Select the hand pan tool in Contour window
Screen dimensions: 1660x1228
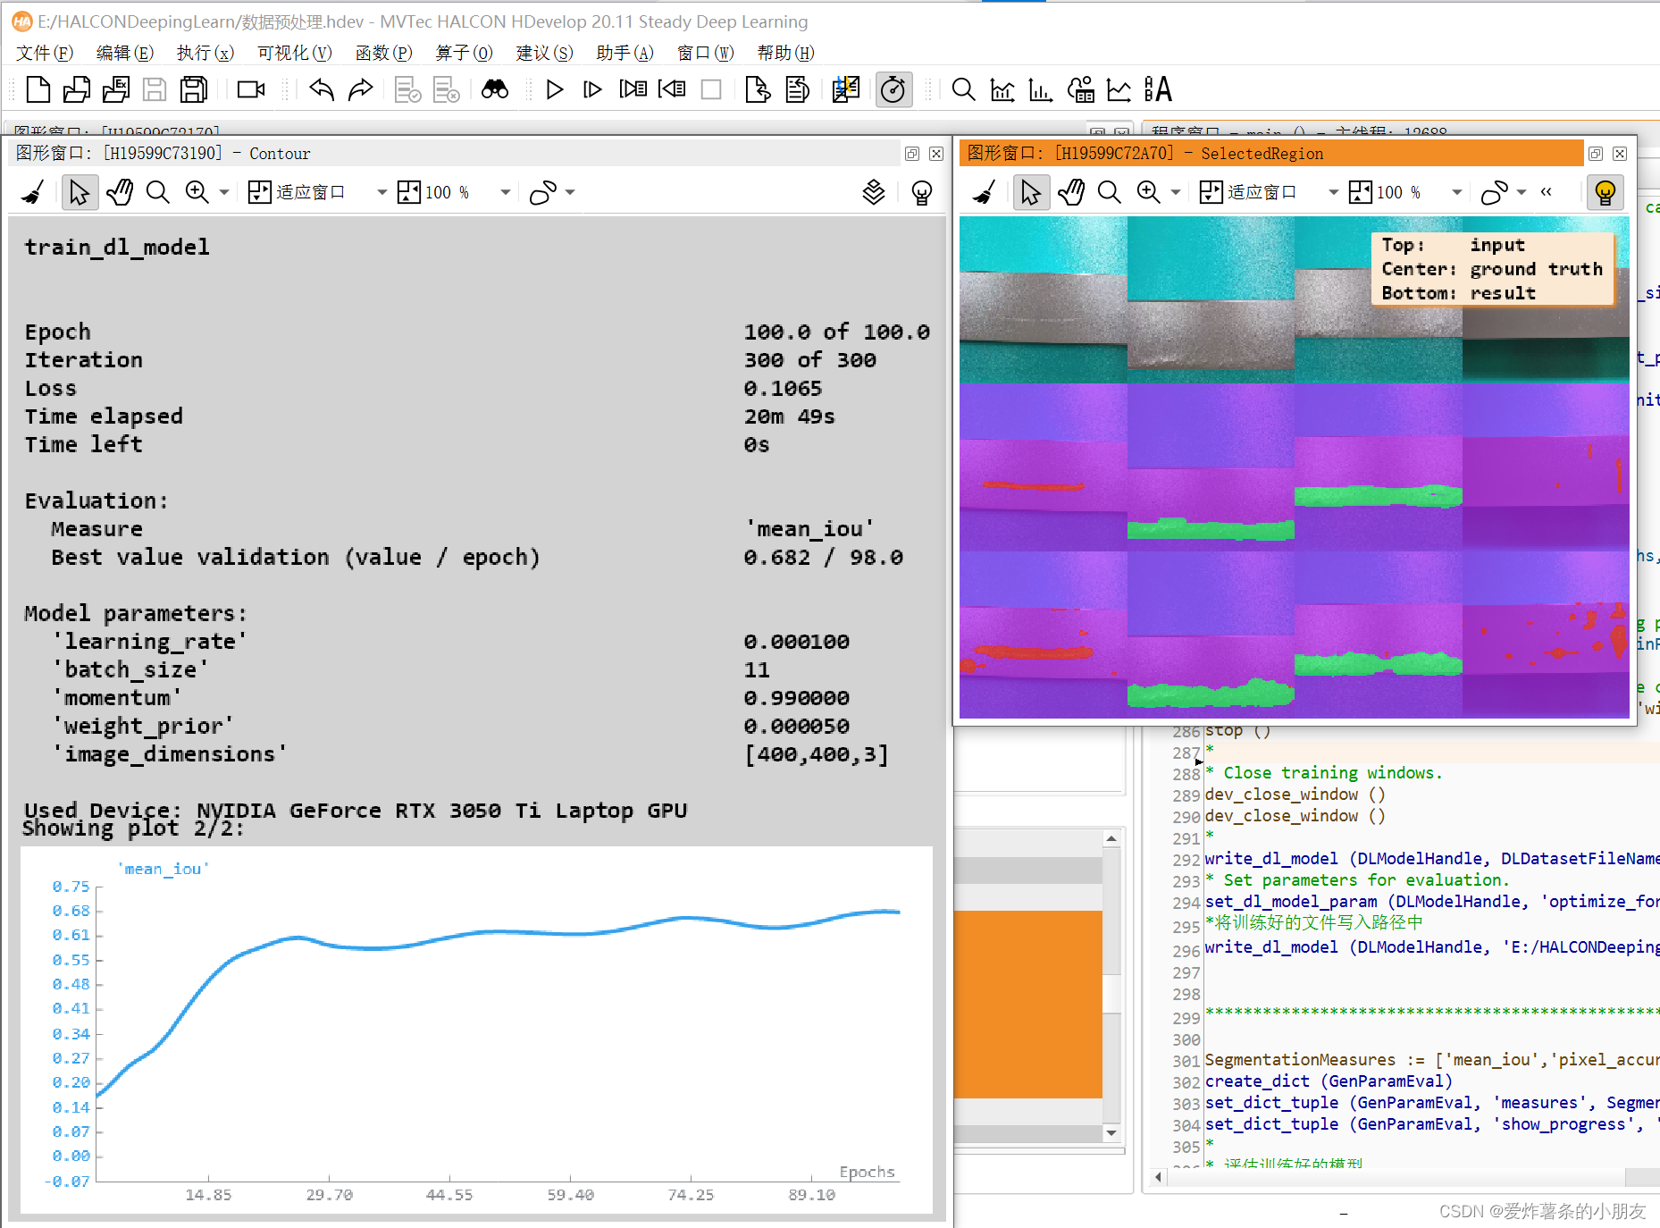tap(119, 192)
